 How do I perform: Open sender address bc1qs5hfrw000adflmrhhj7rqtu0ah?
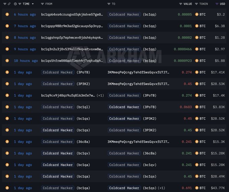[72, 61]
